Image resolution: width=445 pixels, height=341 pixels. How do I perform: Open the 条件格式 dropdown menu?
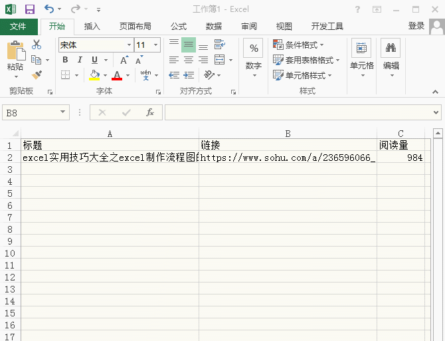(298, 45)
